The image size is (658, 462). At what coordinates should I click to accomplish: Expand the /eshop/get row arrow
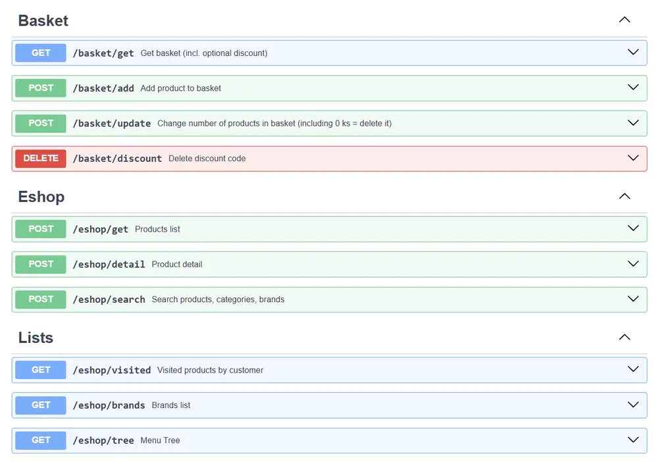633,228
